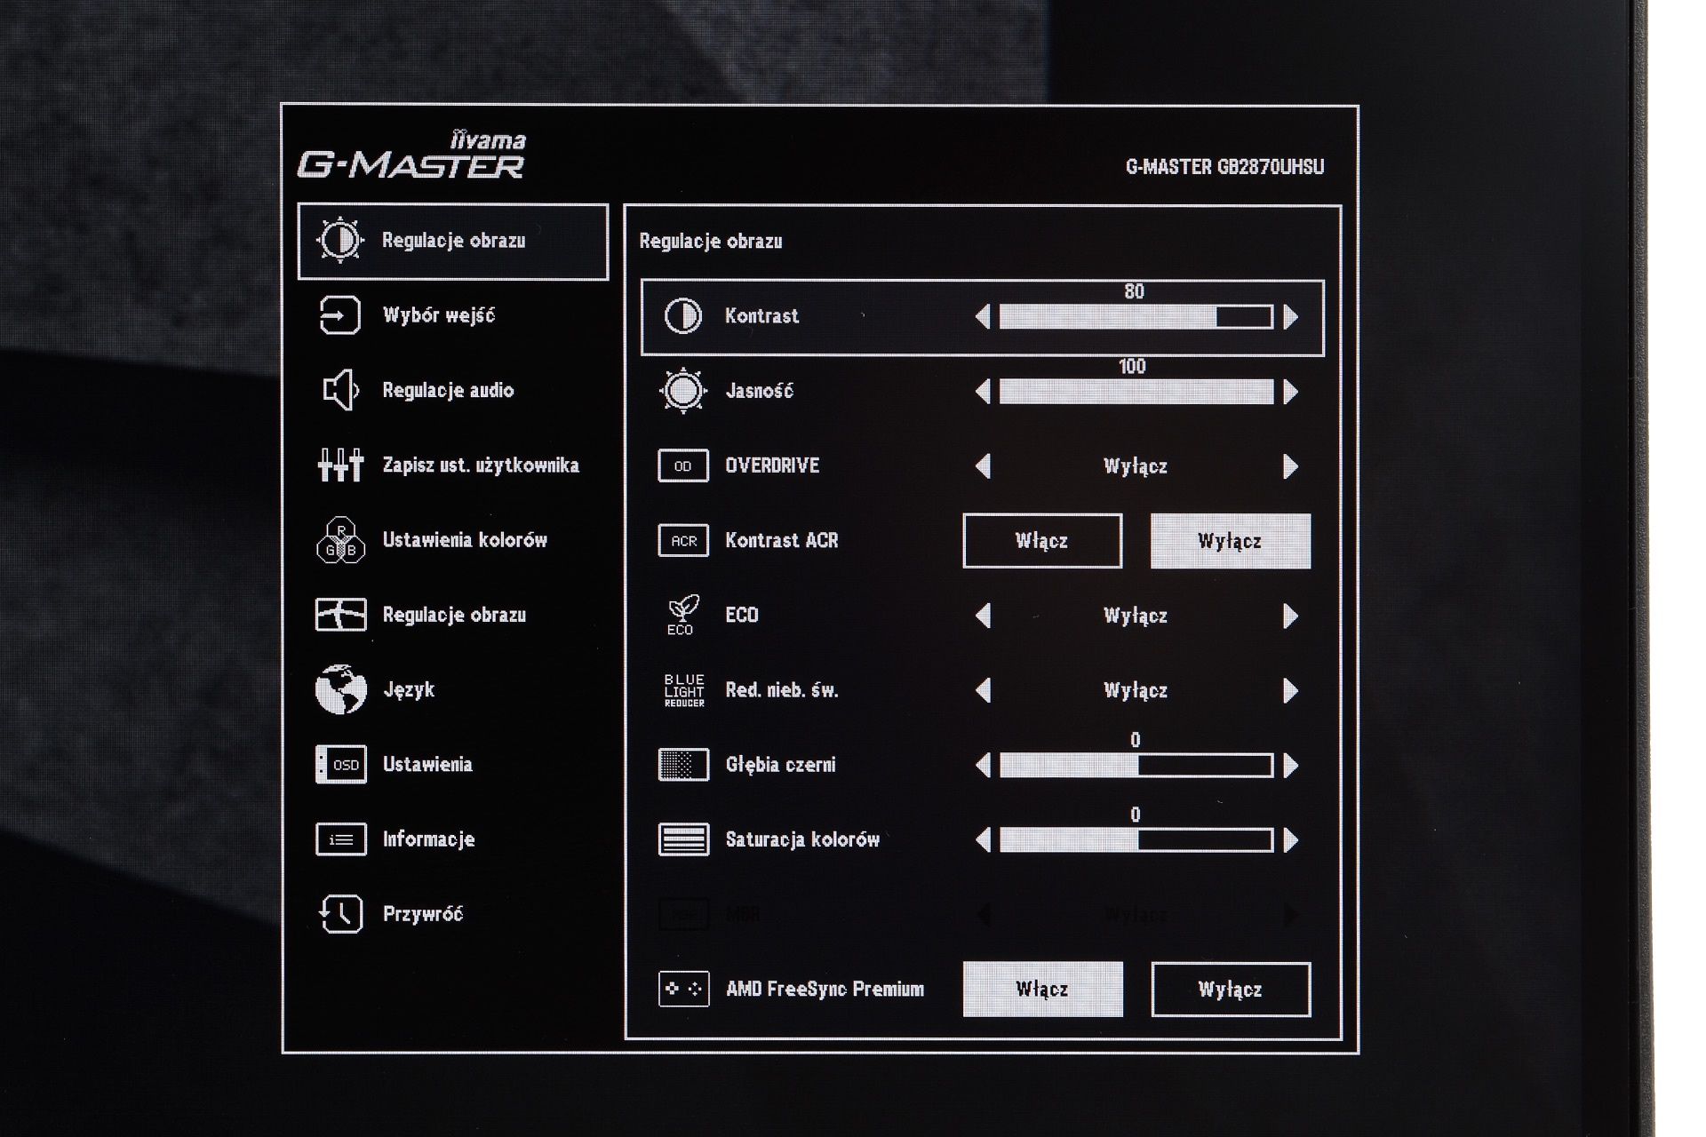Change ECO mode with right arrow
The width and height of the screenshot is (1706, 1137).
click(1291, 616)
